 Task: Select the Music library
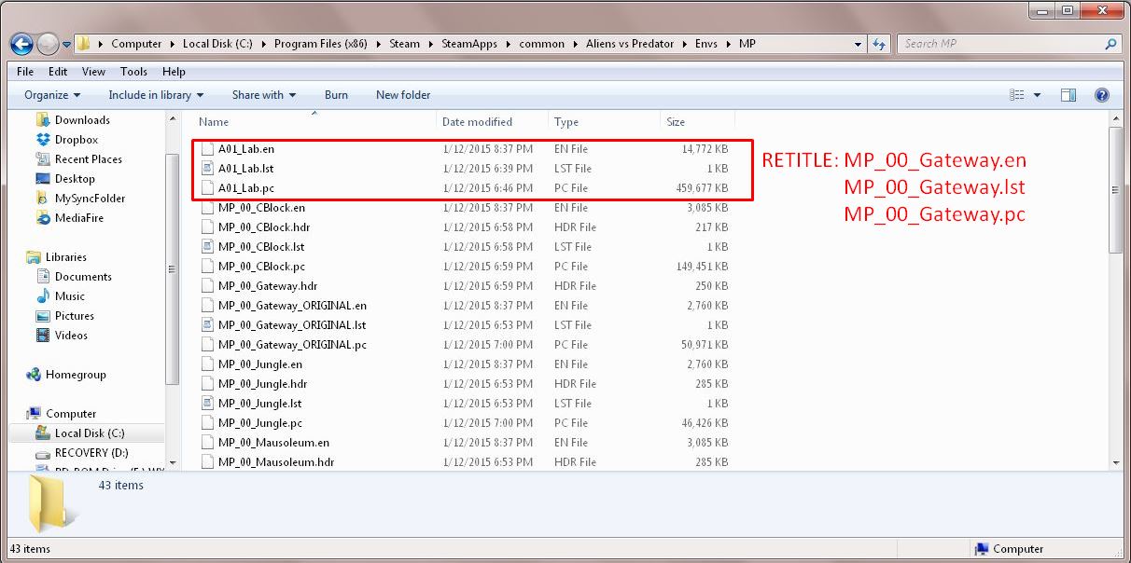click(x=70, y=296)
